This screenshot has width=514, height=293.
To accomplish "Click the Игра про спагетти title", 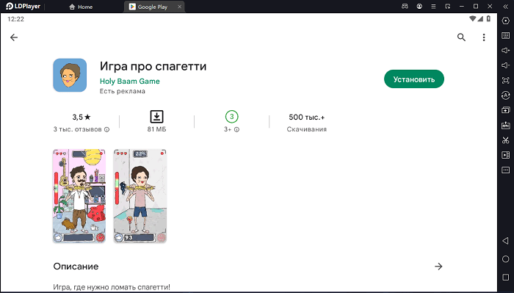I will tap(153, 66).
